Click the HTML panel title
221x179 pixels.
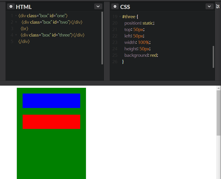(x=24, y=7)
